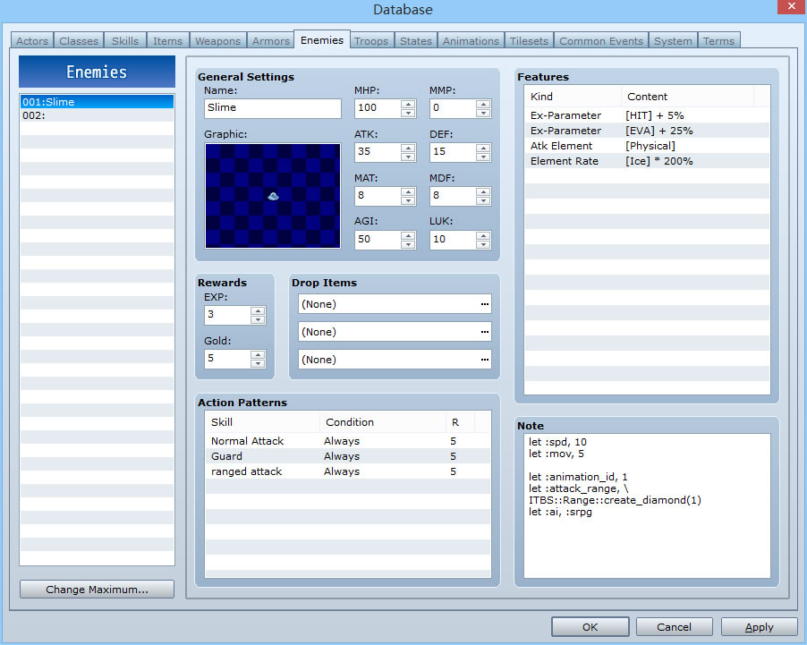Select the Atk Element [Physical] feature
Viewport: 807px width, 645px height.
pos(647,146)
